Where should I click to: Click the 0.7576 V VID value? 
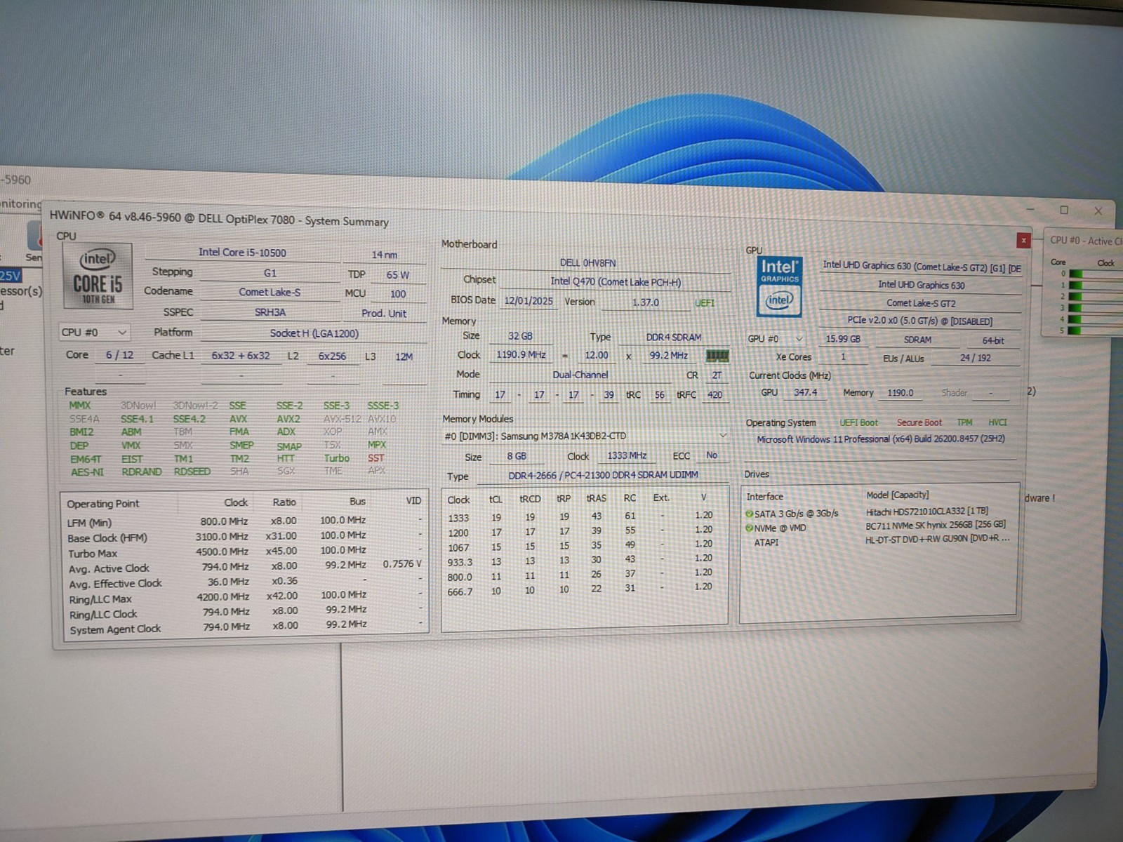coord(402,564)
